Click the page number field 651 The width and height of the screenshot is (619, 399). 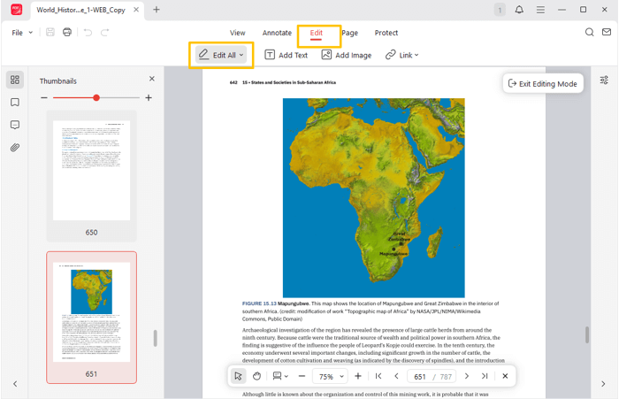click(x=420, y=377)
